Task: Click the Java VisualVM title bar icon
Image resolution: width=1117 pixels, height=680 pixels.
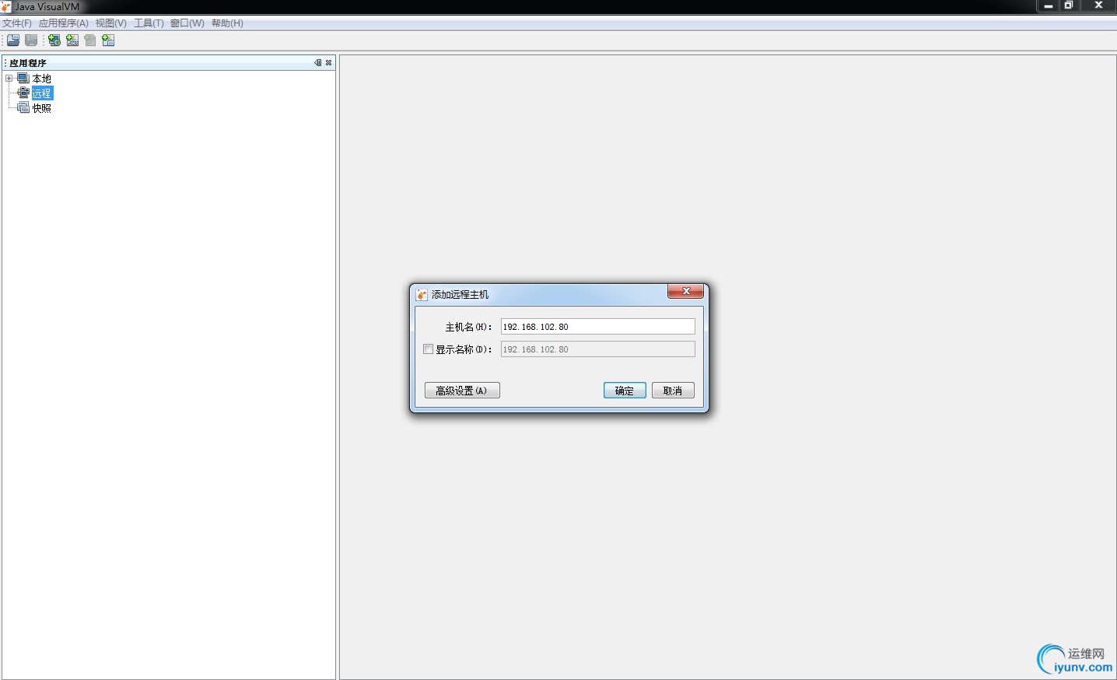Action: [x=6, y=6]
